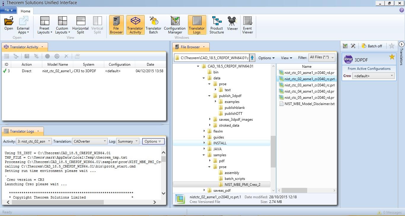Toggle the Translator Logs window button
This screenshot has height=216, width=405.
[197, 25]
